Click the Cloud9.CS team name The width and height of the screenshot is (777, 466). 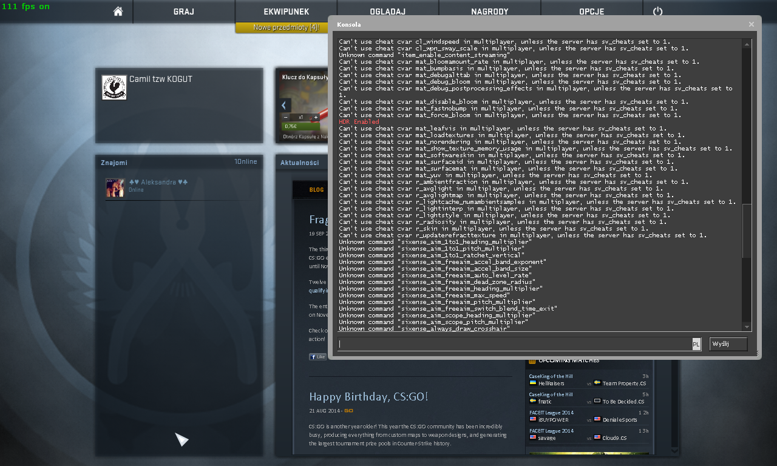615,438
